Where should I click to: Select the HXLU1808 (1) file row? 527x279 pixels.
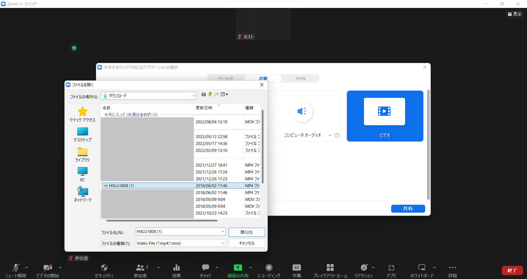coord(148,186)
